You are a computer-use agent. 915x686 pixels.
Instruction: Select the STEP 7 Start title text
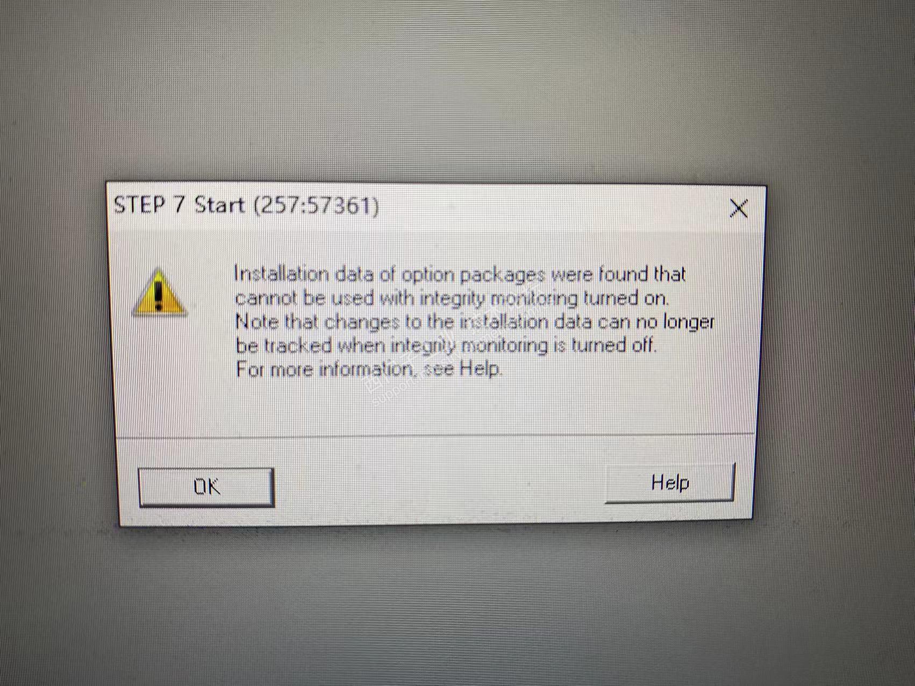pyautogui.click(x=180, y=205)
